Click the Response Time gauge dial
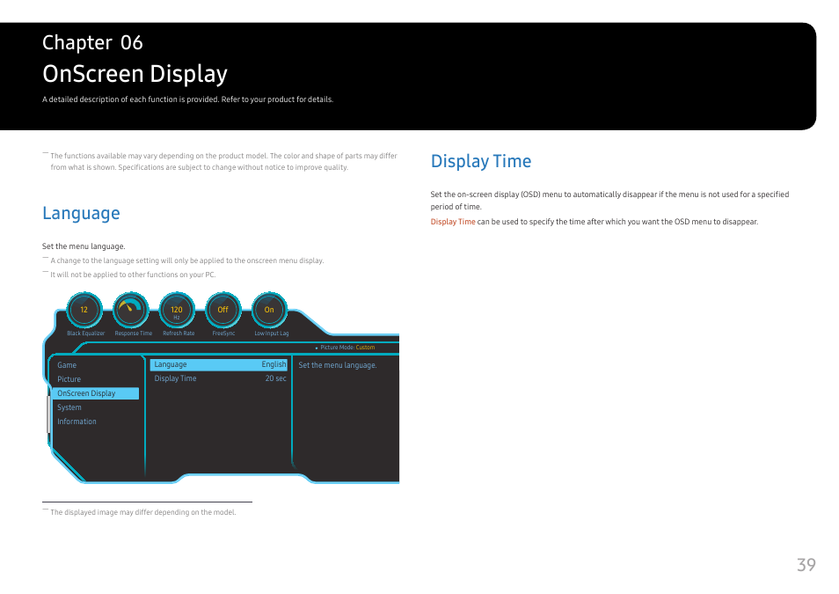This screenshot has height=594, width=839. pyautogui.click(x=130, y=310)
